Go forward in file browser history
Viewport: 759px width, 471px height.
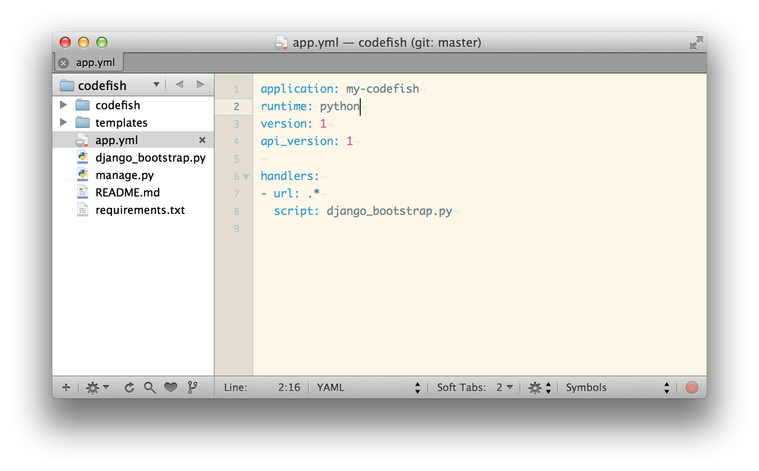[201, 84]
